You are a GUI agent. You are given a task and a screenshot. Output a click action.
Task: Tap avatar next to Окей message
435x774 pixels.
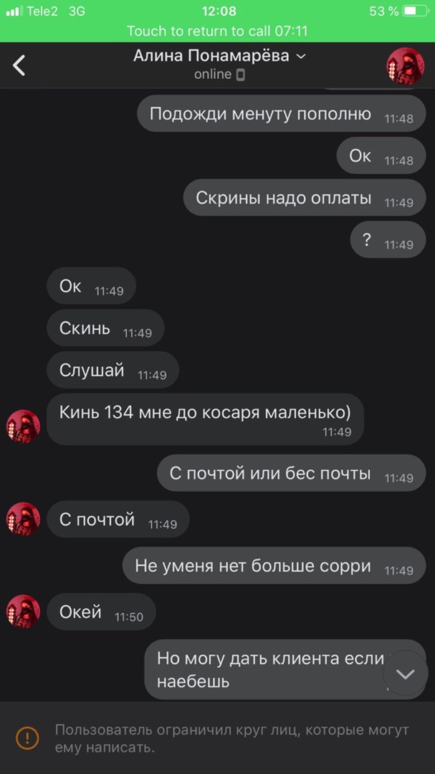(23, 611)
